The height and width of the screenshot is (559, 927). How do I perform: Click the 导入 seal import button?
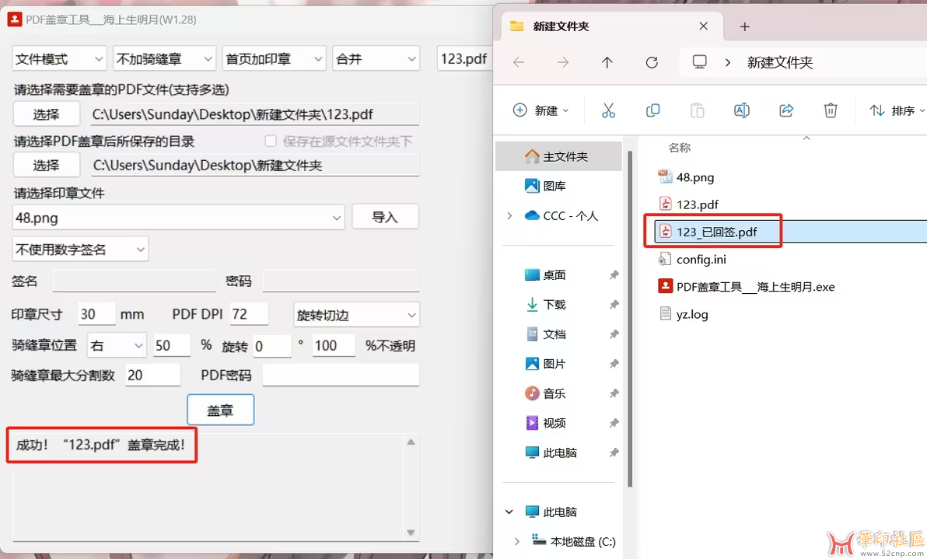386,216
